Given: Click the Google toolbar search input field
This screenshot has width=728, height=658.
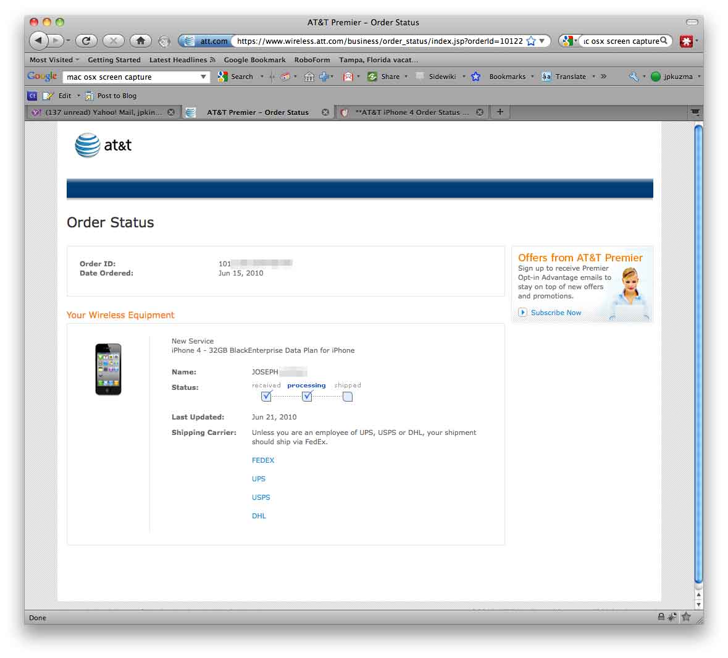Looking at the screenshot, I should pos(132,77).
